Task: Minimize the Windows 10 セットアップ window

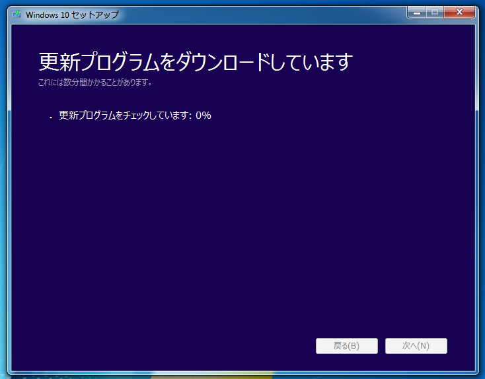Action: [417, 13]
